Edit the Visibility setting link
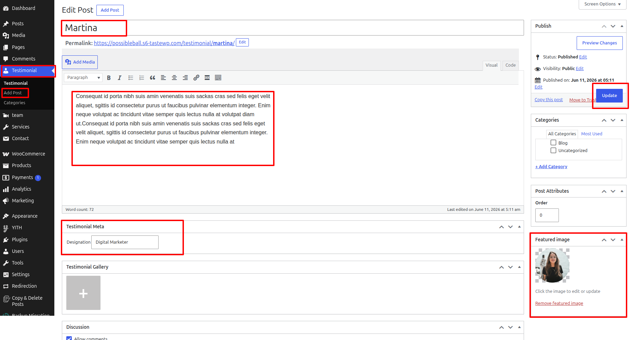This screenshot has width=631, height=340. 580,69
